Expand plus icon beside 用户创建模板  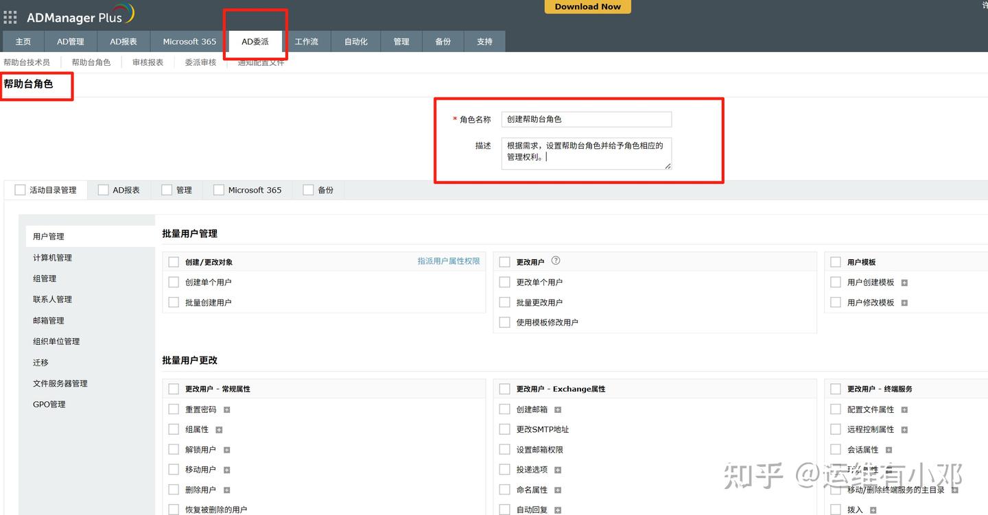click(904, 283)
